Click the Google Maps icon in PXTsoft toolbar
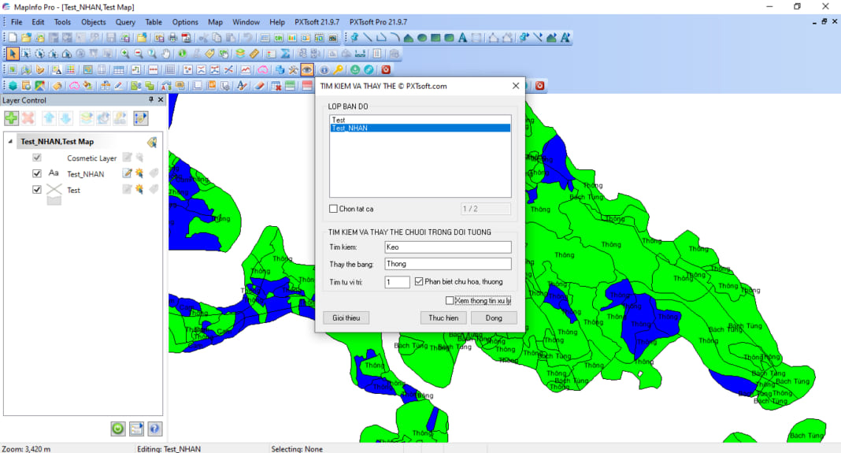841x453 pixels. pos(39,86)
